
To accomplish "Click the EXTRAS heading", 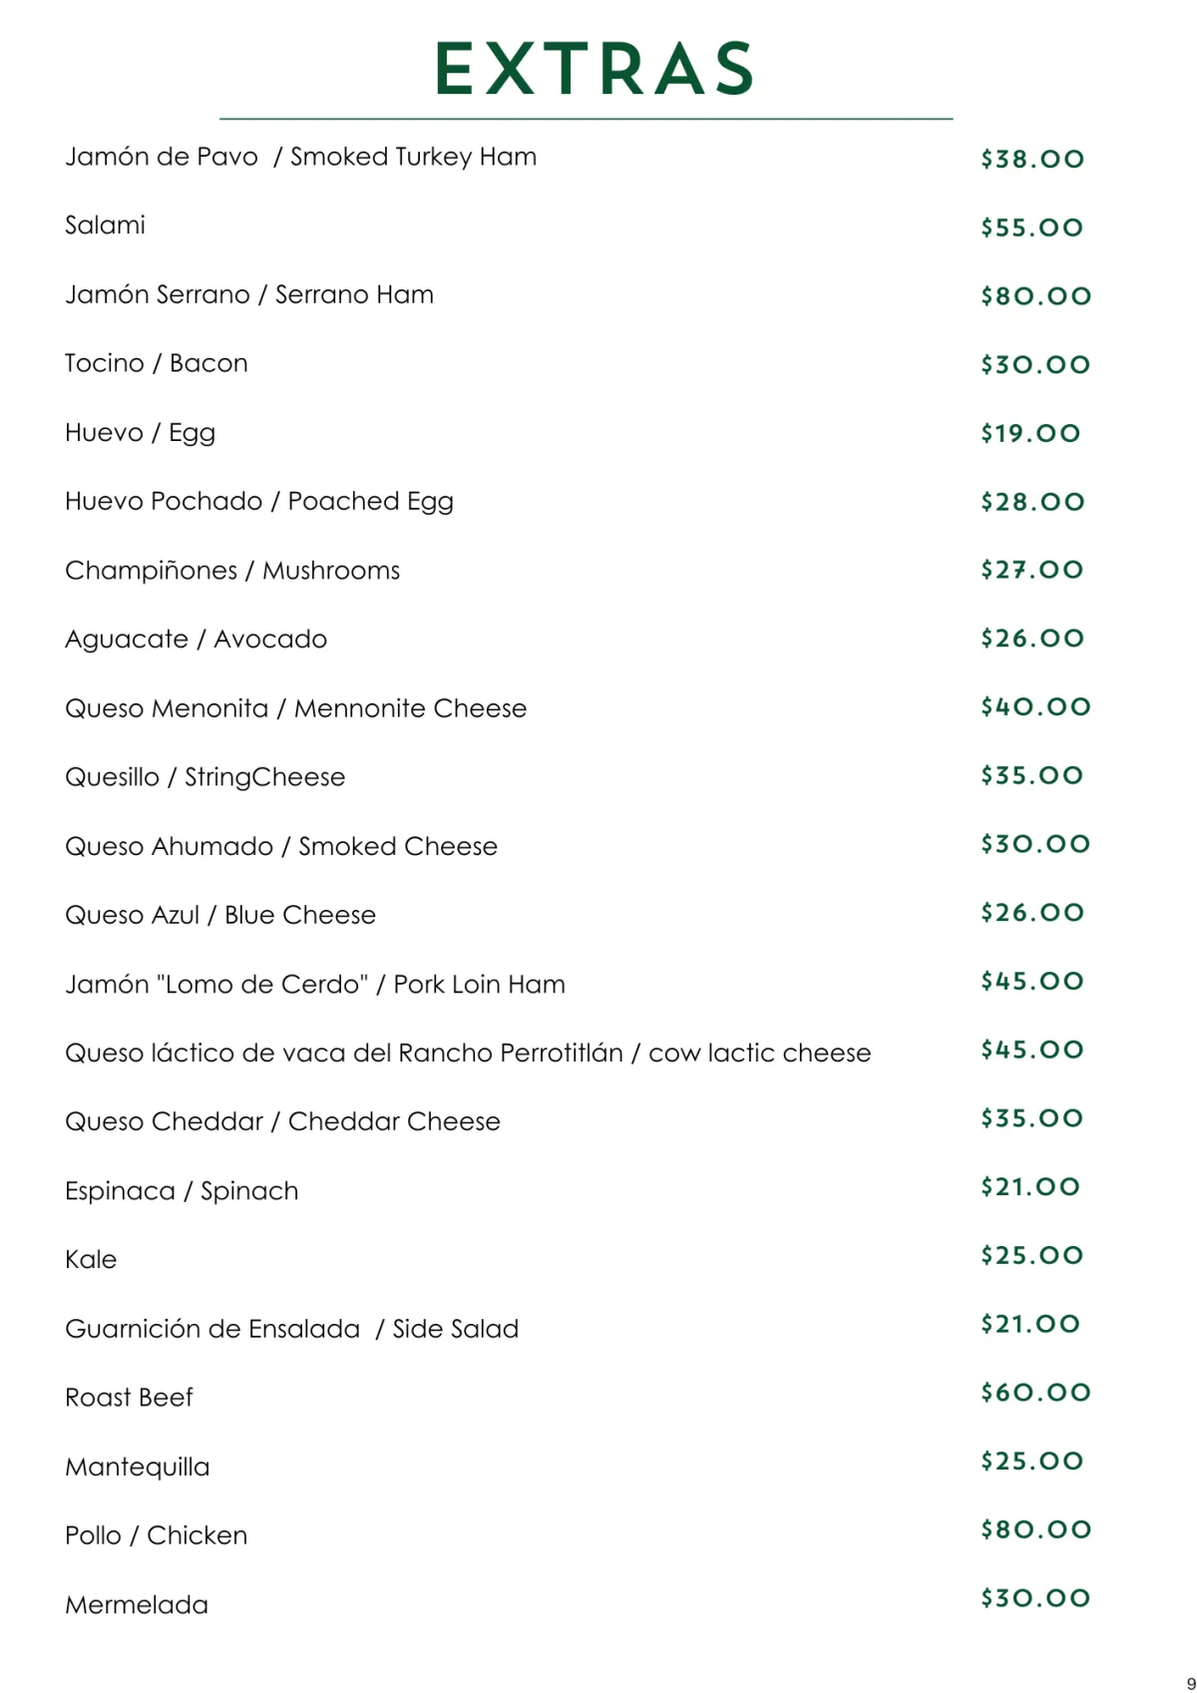I will 595,69.
